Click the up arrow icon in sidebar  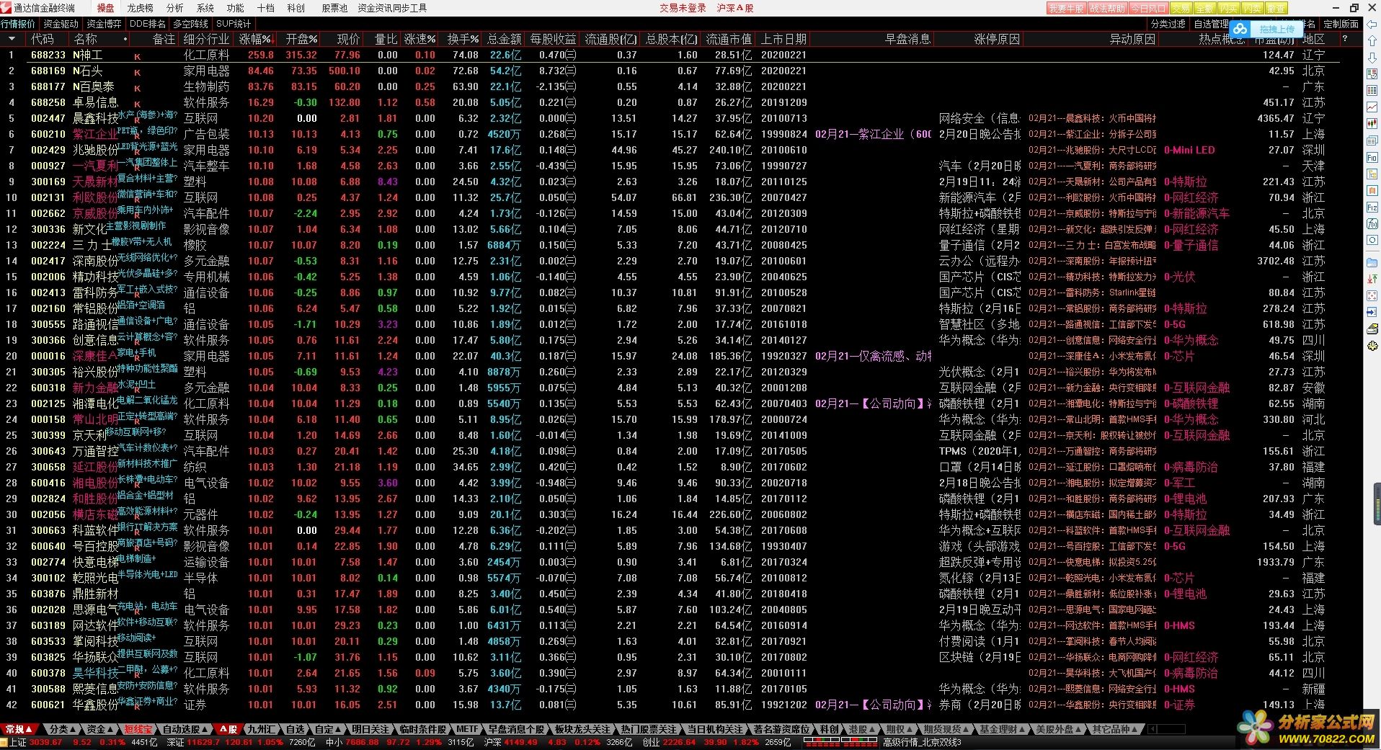pyautogui.click(x=1372, y=40)
